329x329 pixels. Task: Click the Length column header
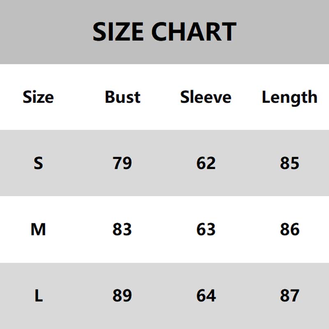point(290,98)
